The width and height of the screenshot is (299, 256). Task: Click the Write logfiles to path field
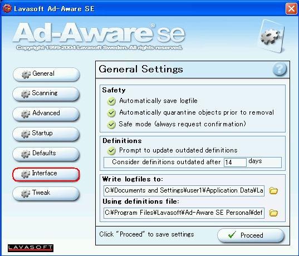coord(184,190)
